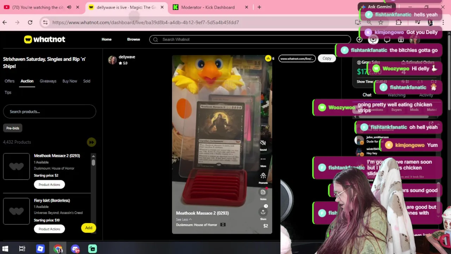This screenshot has height=254, width=451.
Task: Go to Browse in the Whatnot nav
Action: coord(134,40)
